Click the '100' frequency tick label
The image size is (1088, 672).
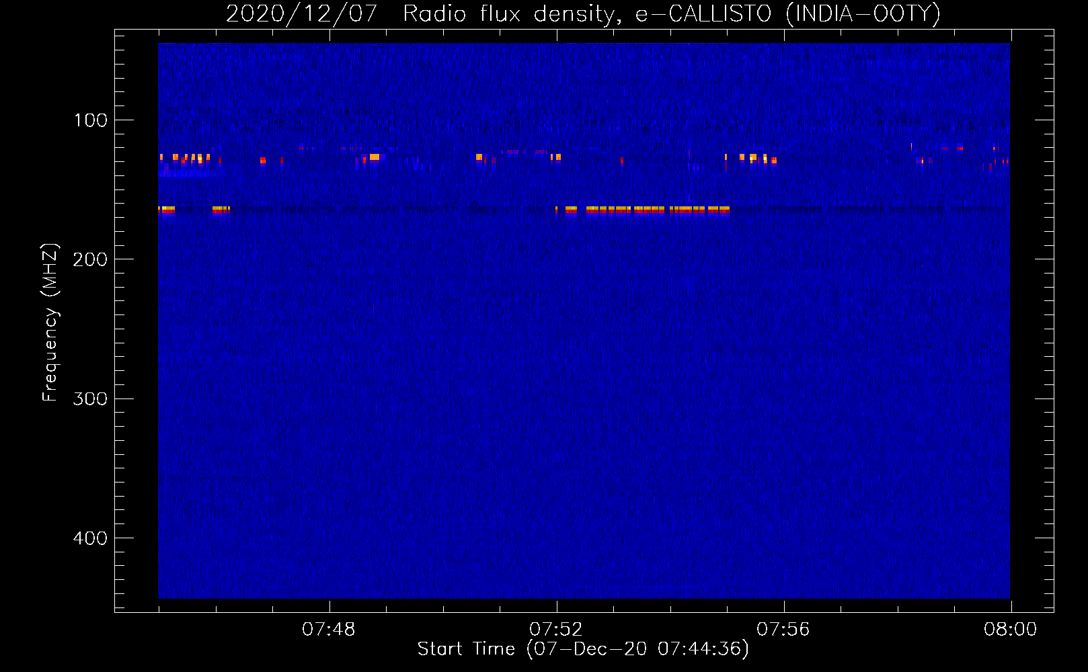91,120
